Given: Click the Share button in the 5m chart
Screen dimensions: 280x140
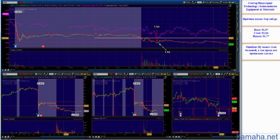Looking at the screenshot, I should pyautogui.click(x=39, y=74).
